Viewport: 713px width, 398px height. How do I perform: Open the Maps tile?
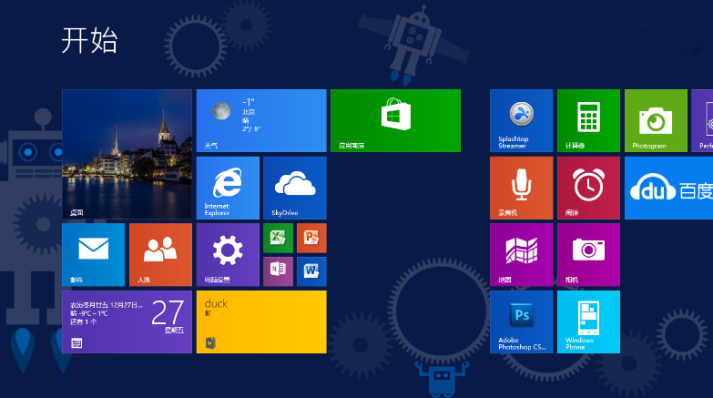[521, 255]
